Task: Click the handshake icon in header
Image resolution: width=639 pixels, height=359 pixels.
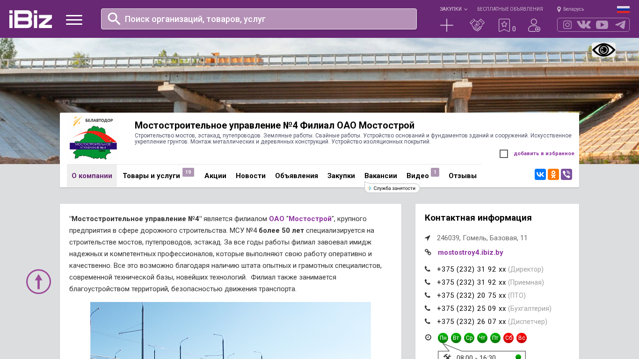Action: (477, 25)
